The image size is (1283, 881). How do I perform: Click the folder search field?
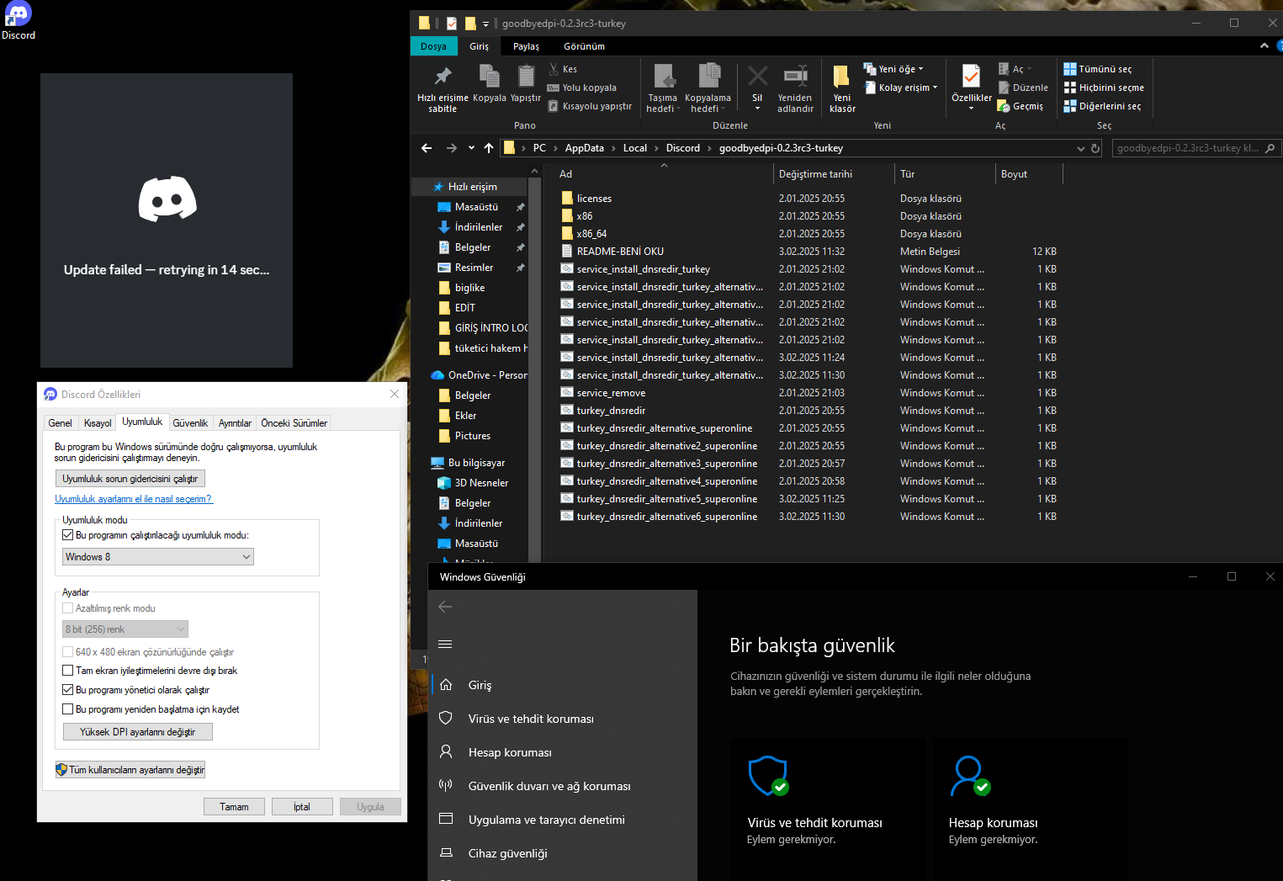coord(1196,148)
